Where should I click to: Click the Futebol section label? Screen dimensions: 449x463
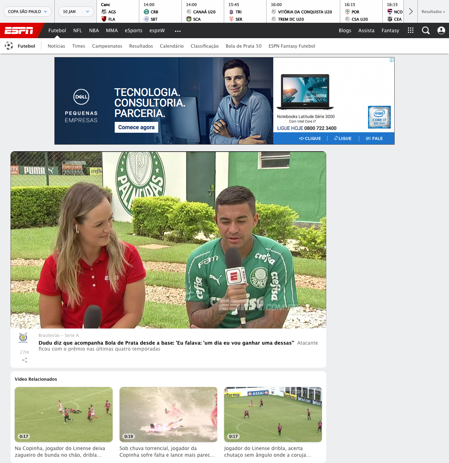26,46
